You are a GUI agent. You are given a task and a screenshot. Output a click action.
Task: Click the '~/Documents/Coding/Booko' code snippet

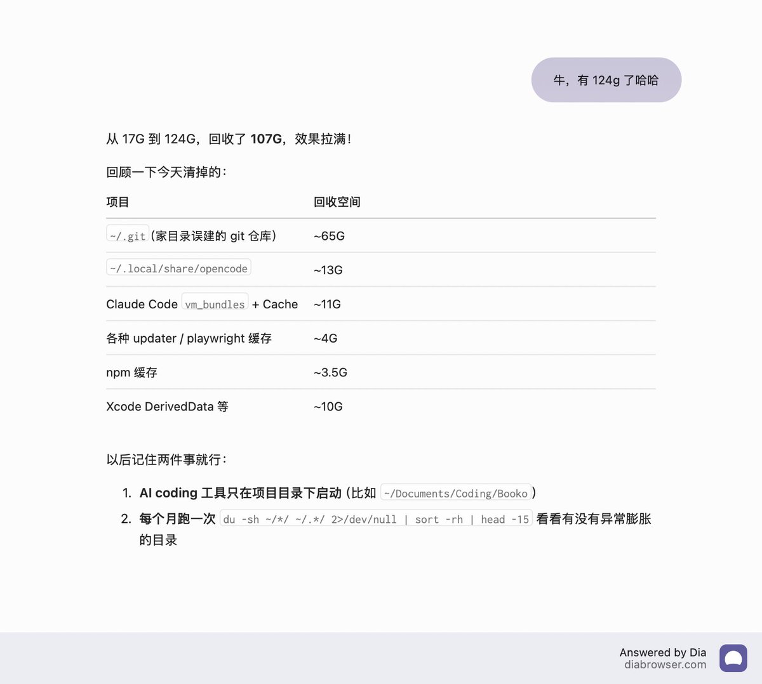(456, 493)
